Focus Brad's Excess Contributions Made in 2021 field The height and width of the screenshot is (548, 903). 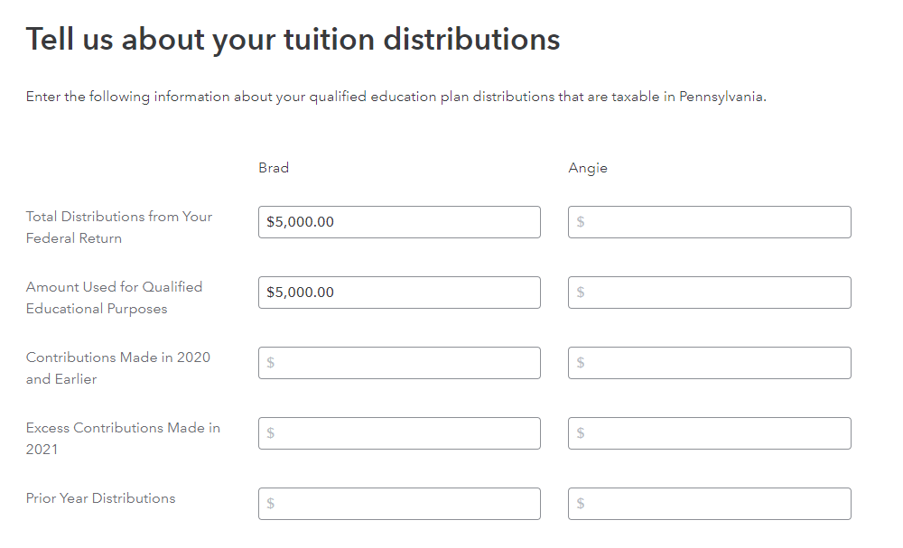point(399,433)
